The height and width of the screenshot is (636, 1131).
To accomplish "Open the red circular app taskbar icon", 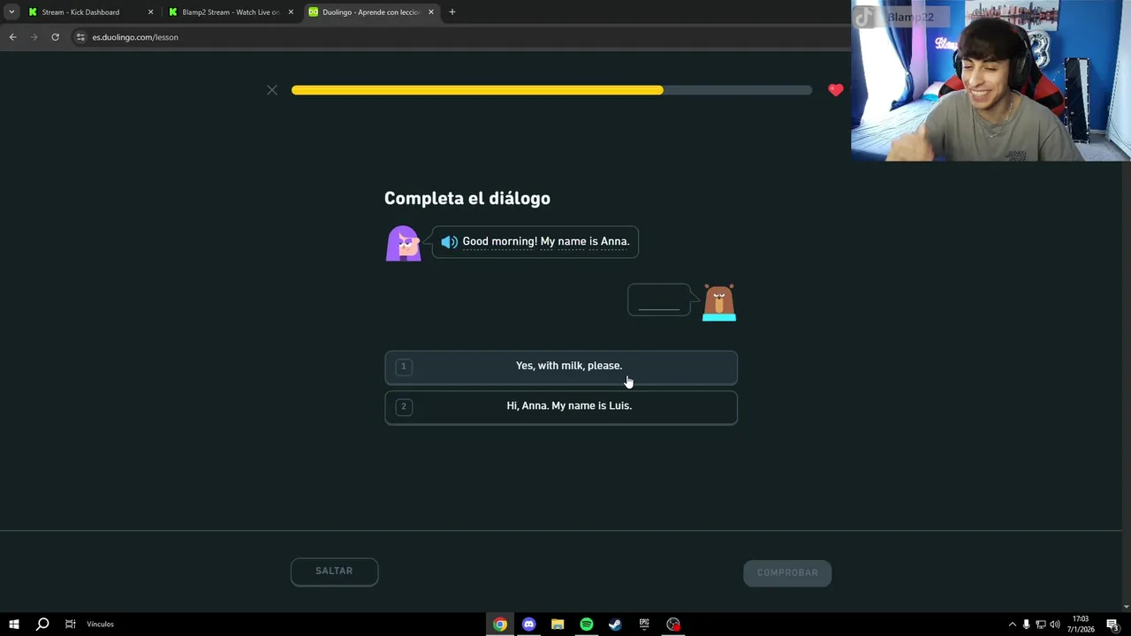I will 673,625.
